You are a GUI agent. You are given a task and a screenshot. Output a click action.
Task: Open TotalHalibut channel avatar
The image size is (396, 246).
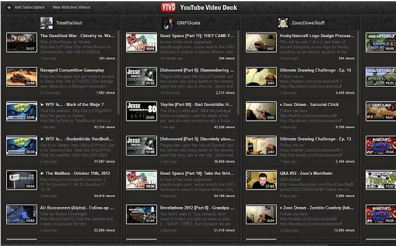point(47,23)
